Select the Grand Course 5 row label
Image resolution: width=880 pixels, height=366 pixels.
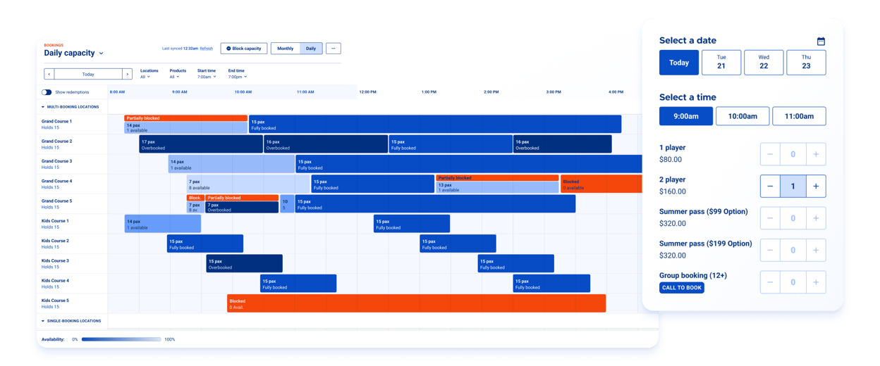coord(56,201)
